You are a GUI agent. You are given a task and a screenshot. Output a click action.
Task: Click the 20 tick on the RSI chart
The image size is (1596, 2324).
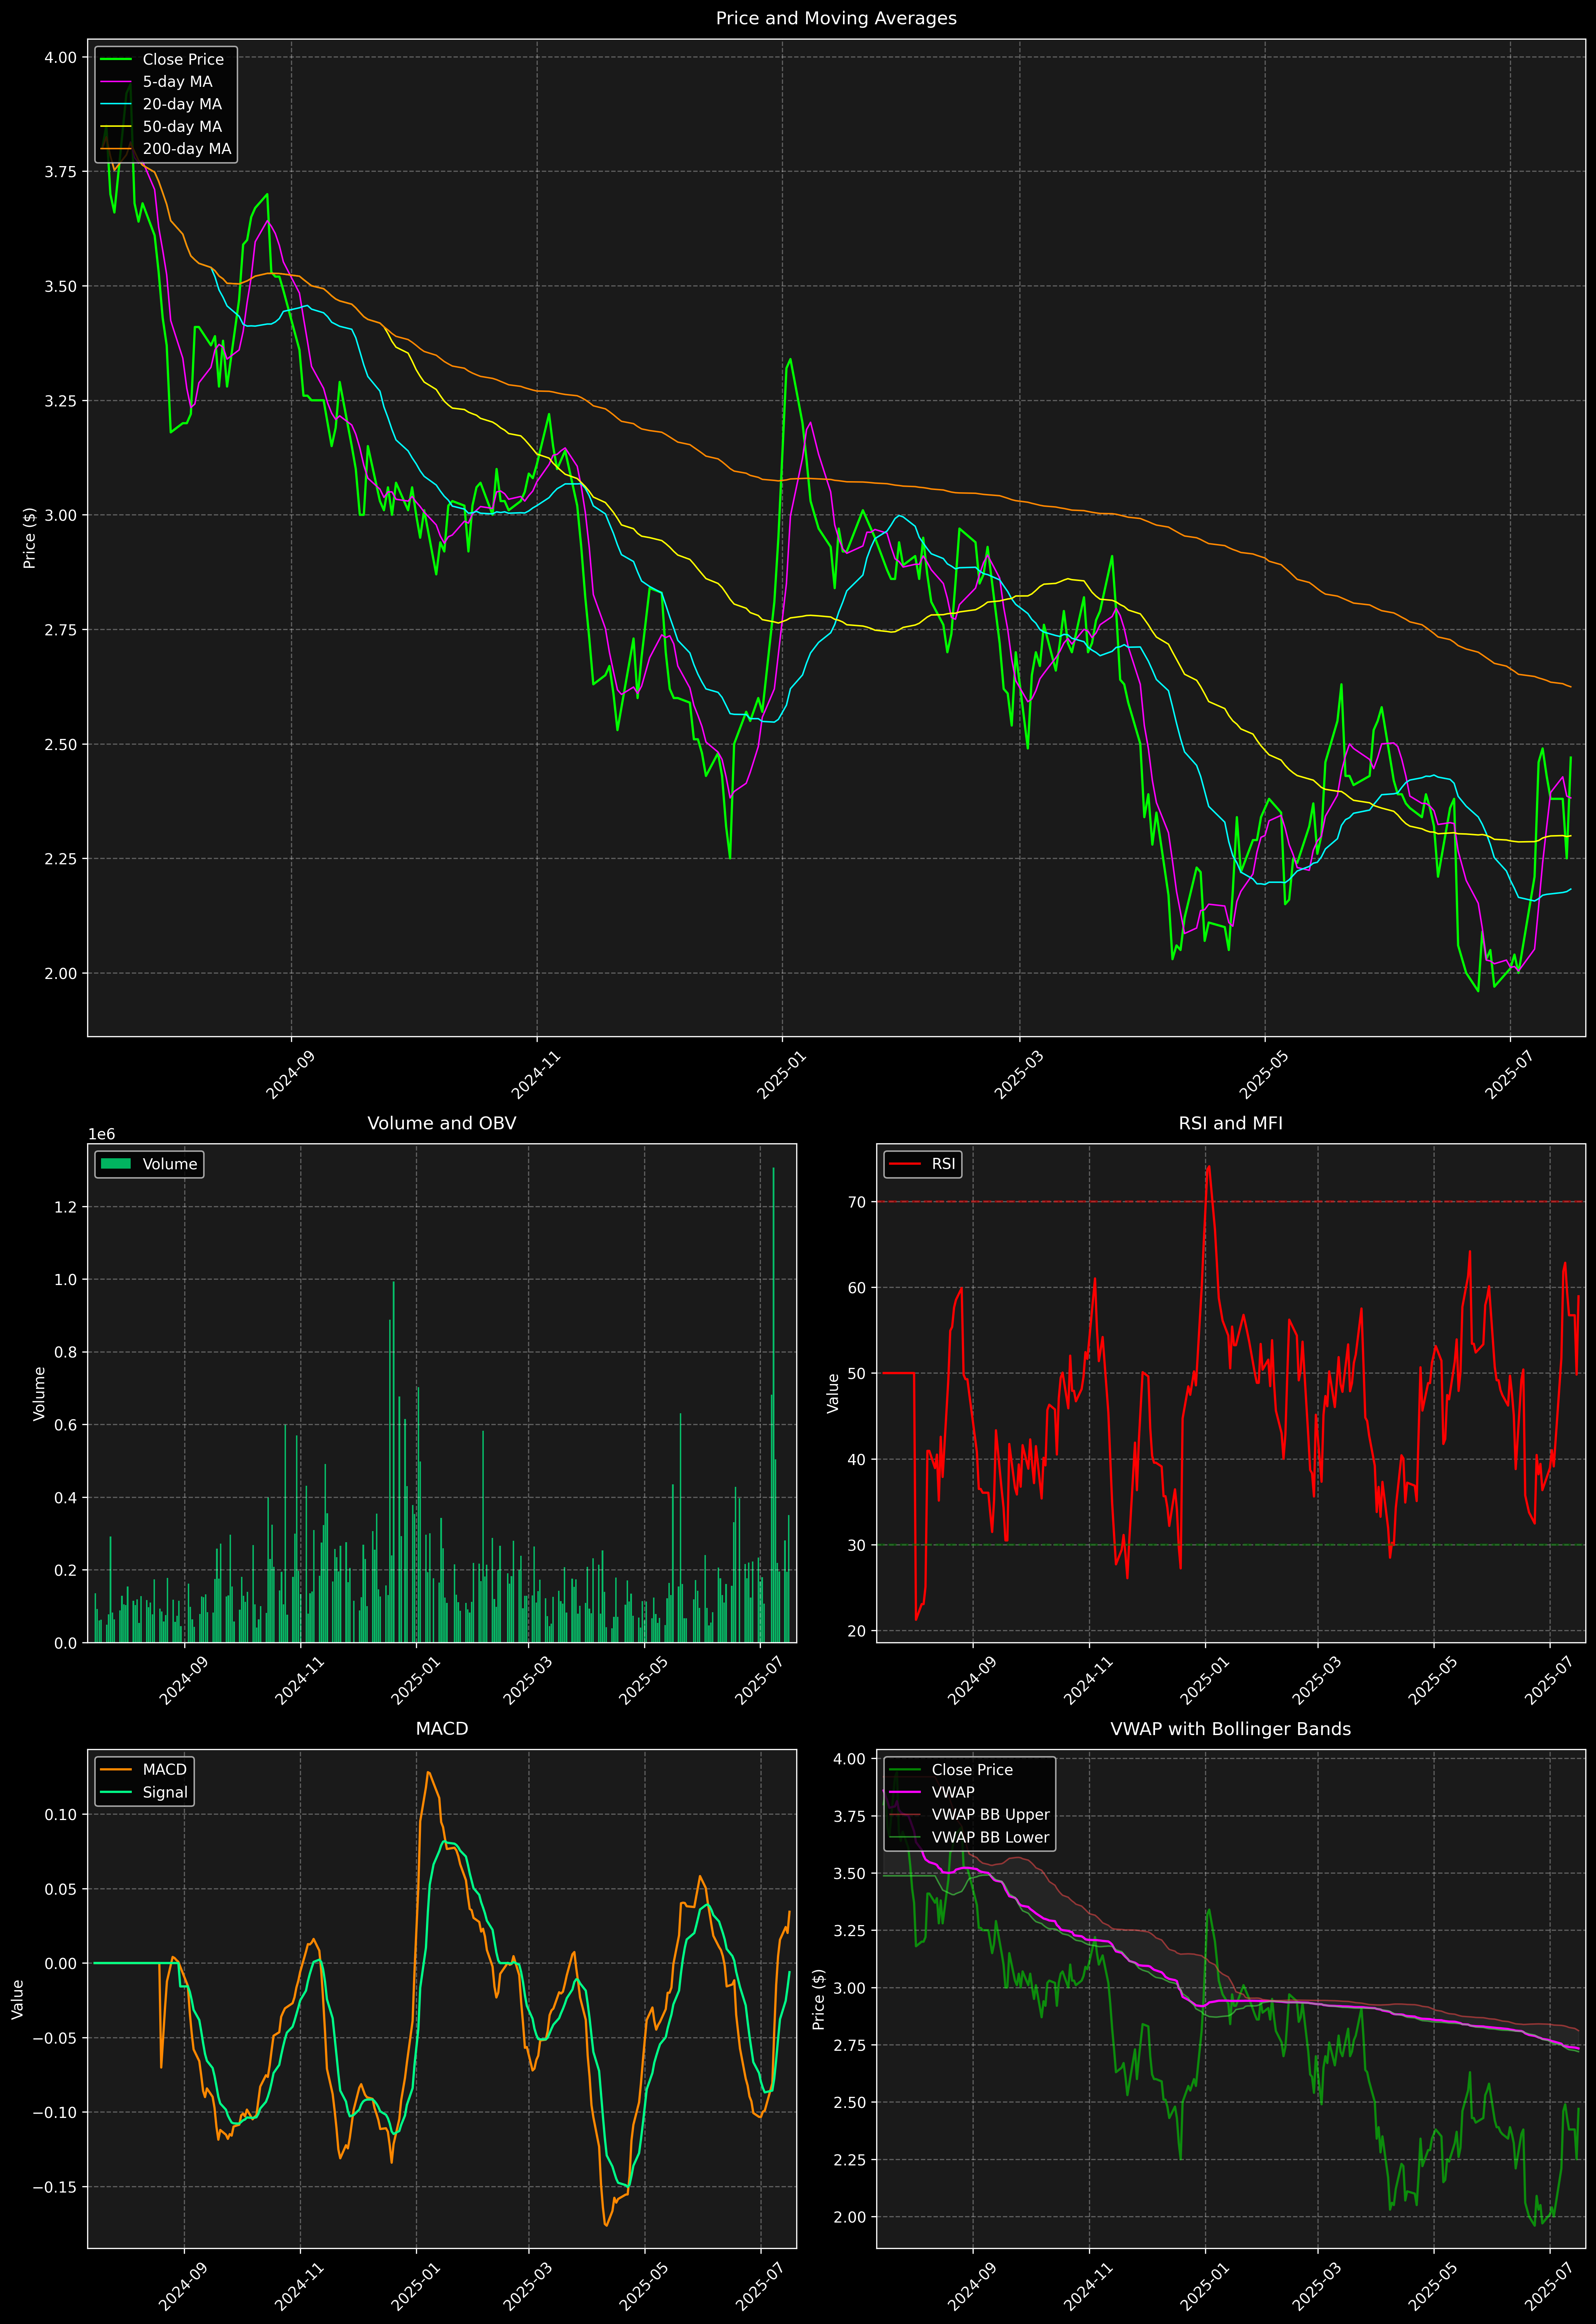(857, 1631)
